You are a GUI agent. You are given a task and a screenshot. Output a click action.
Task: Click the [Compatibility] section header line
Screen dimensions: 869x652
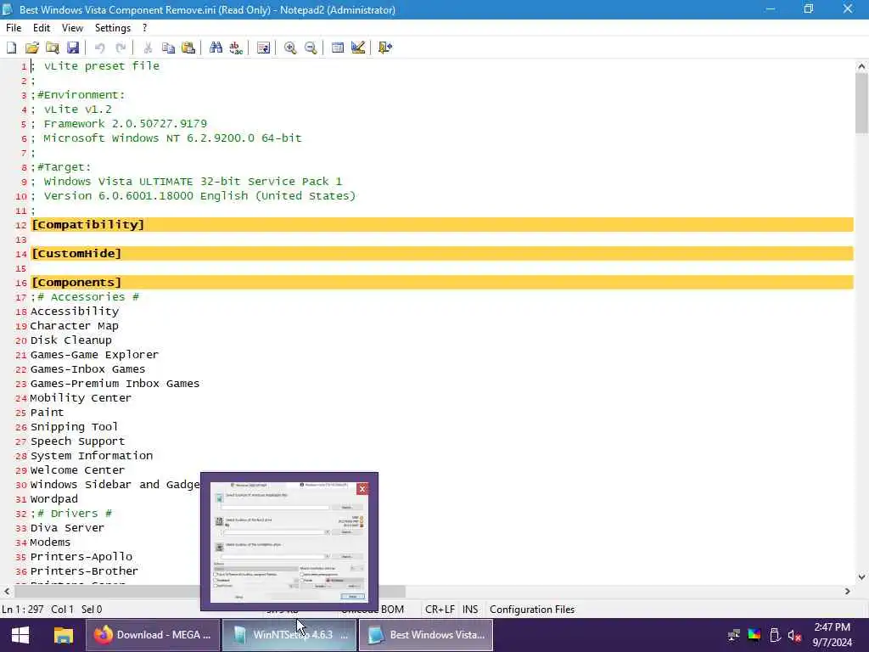441,224
